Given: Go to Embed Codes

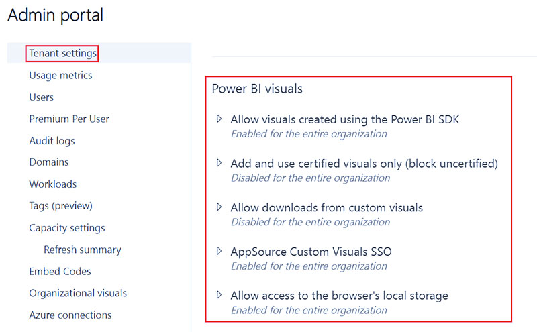Looking at the screenshot, I should tap(60, 272).
